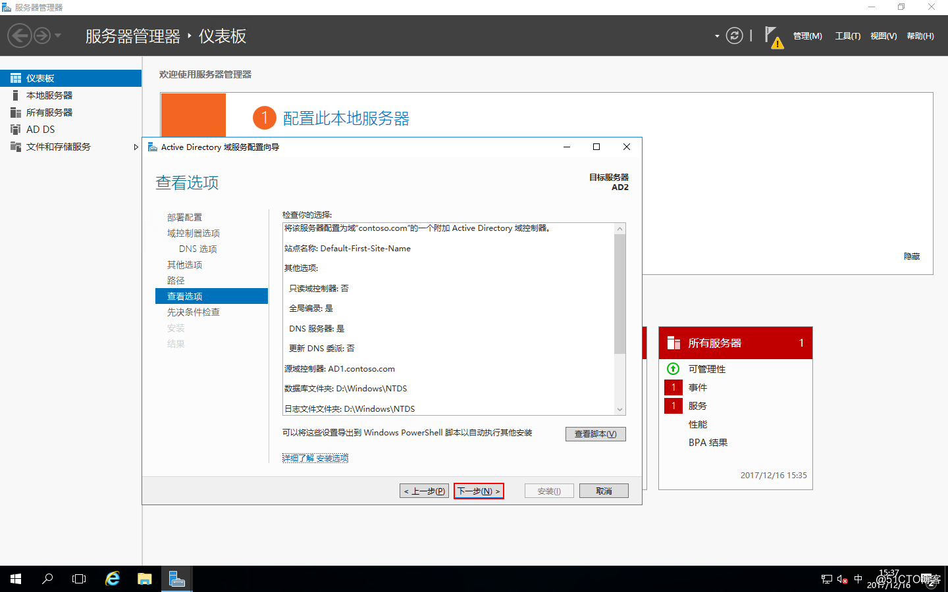948x592 pixels.
Task: Open Task View on the taskbar
Action: tap(79, 579)
